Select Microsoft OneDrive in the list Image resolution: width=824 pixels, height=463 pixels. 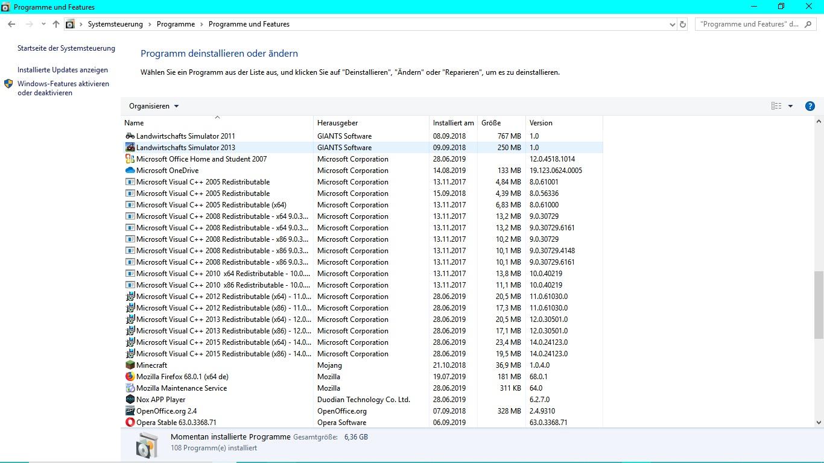pos(167,171)
